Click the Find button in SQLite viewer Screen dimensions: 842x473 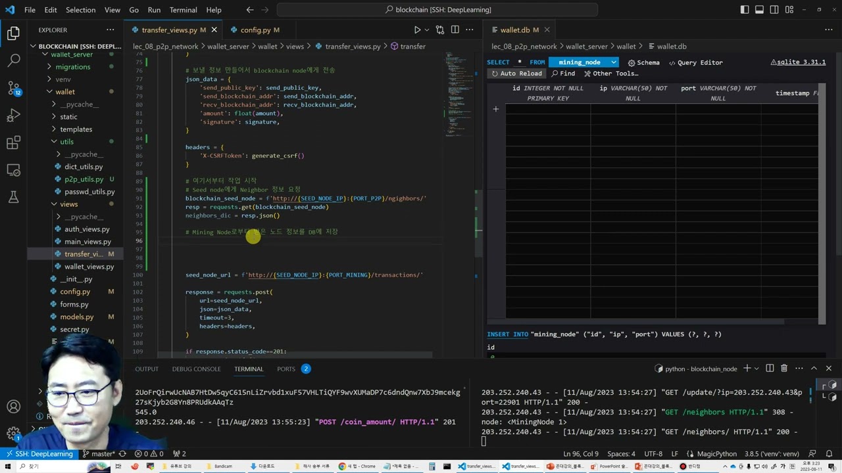click(563, 74)
